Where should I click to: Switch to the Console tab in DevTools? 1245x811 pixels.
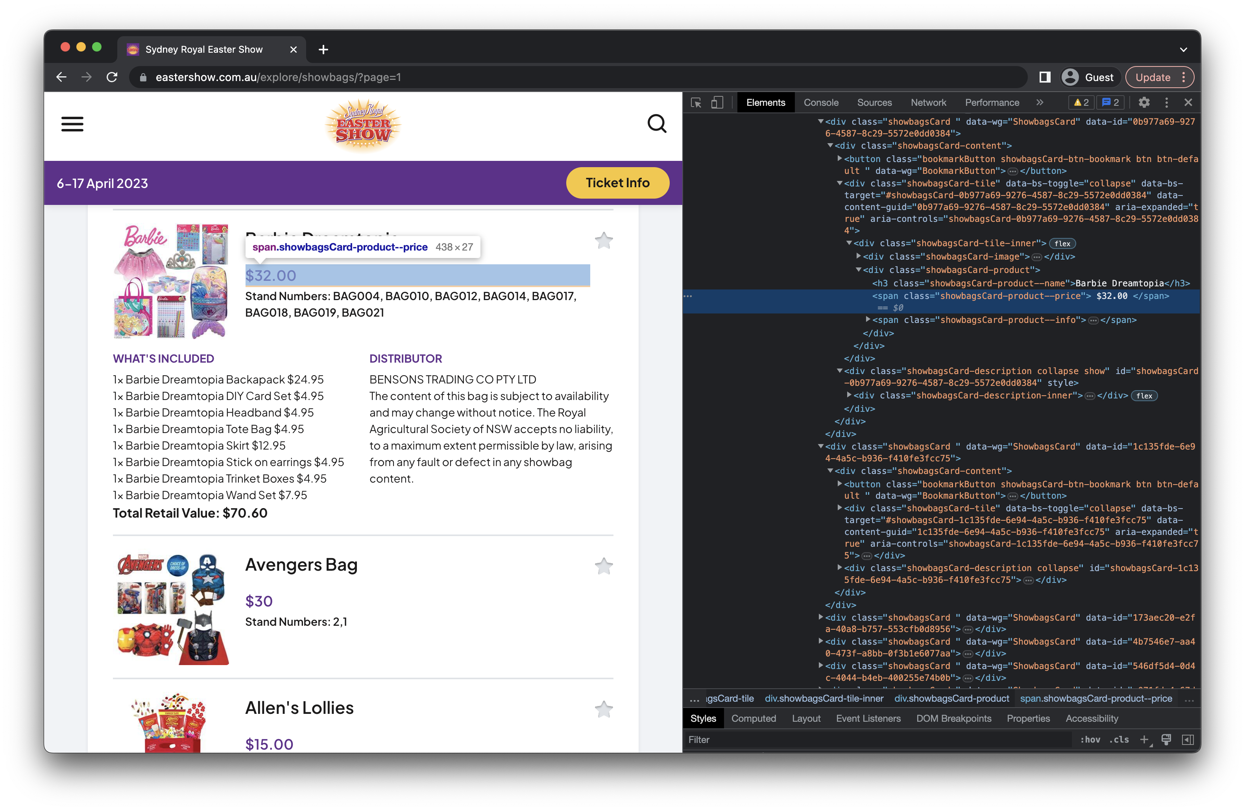pos(820,101)
